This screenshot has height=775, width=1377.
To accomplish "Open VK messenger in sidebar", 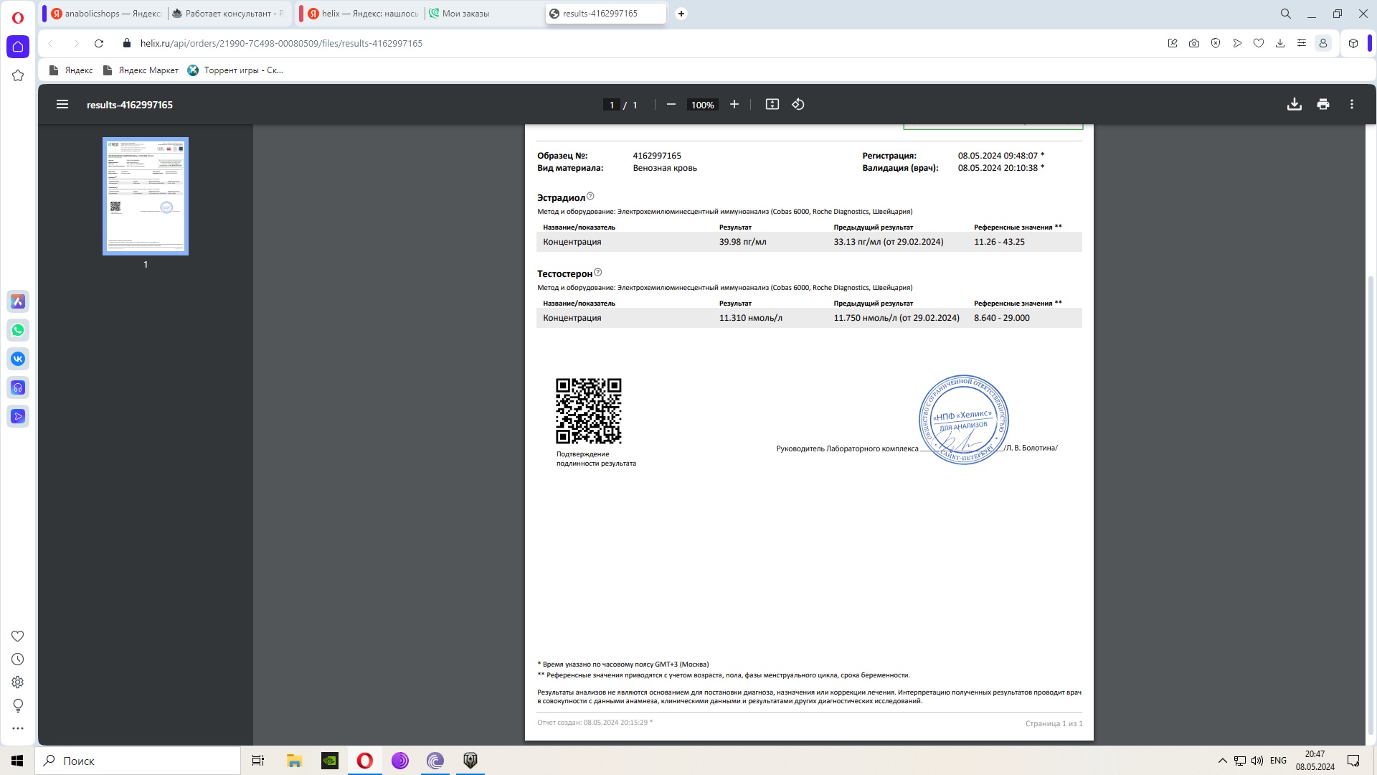I will pos(18,359).
